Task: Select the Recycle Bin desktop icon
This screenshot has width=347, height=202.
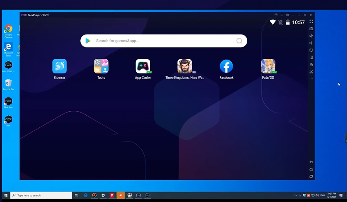Action: (8, 85)
